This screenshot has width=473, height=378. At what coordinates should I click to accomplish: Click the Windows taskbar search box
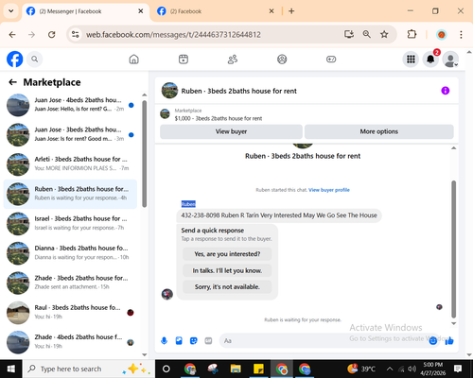point(89,369)
